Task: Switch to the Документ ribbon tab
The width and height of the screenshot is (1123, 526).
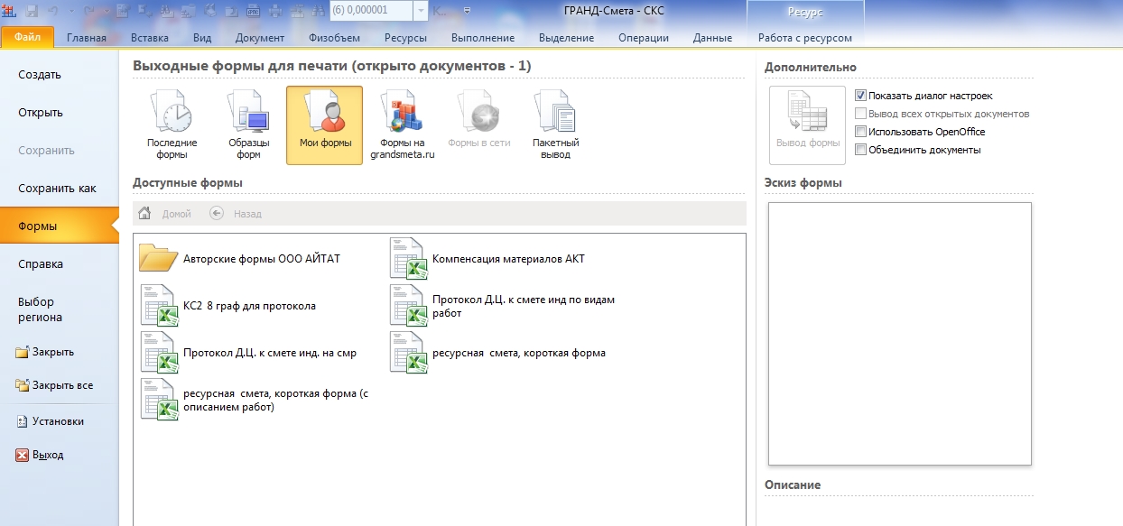Action: pyautogui.click(x=260, y=38)
